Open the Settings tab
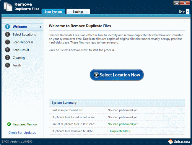192x145 pixels. (78, 12)
